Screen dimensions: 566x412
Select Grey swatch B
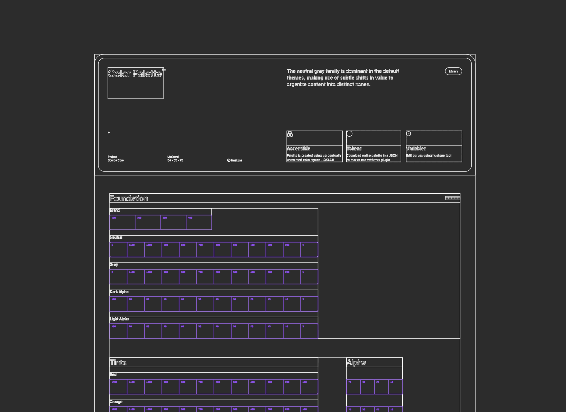tap(118, 277)
